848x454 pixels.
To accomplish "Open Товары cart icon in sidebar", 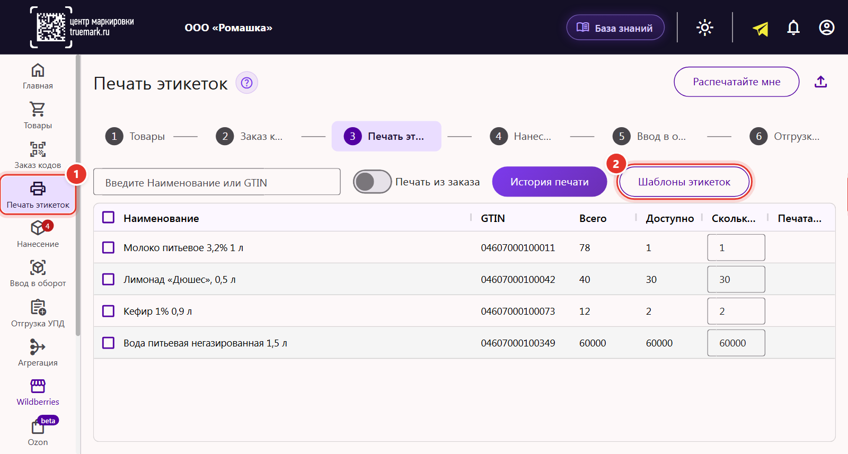I will tap(38, 109).
